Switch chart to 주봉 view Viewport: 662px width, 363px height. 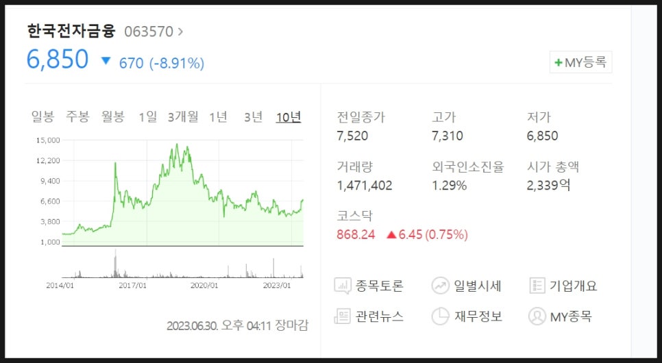(77, 116)
